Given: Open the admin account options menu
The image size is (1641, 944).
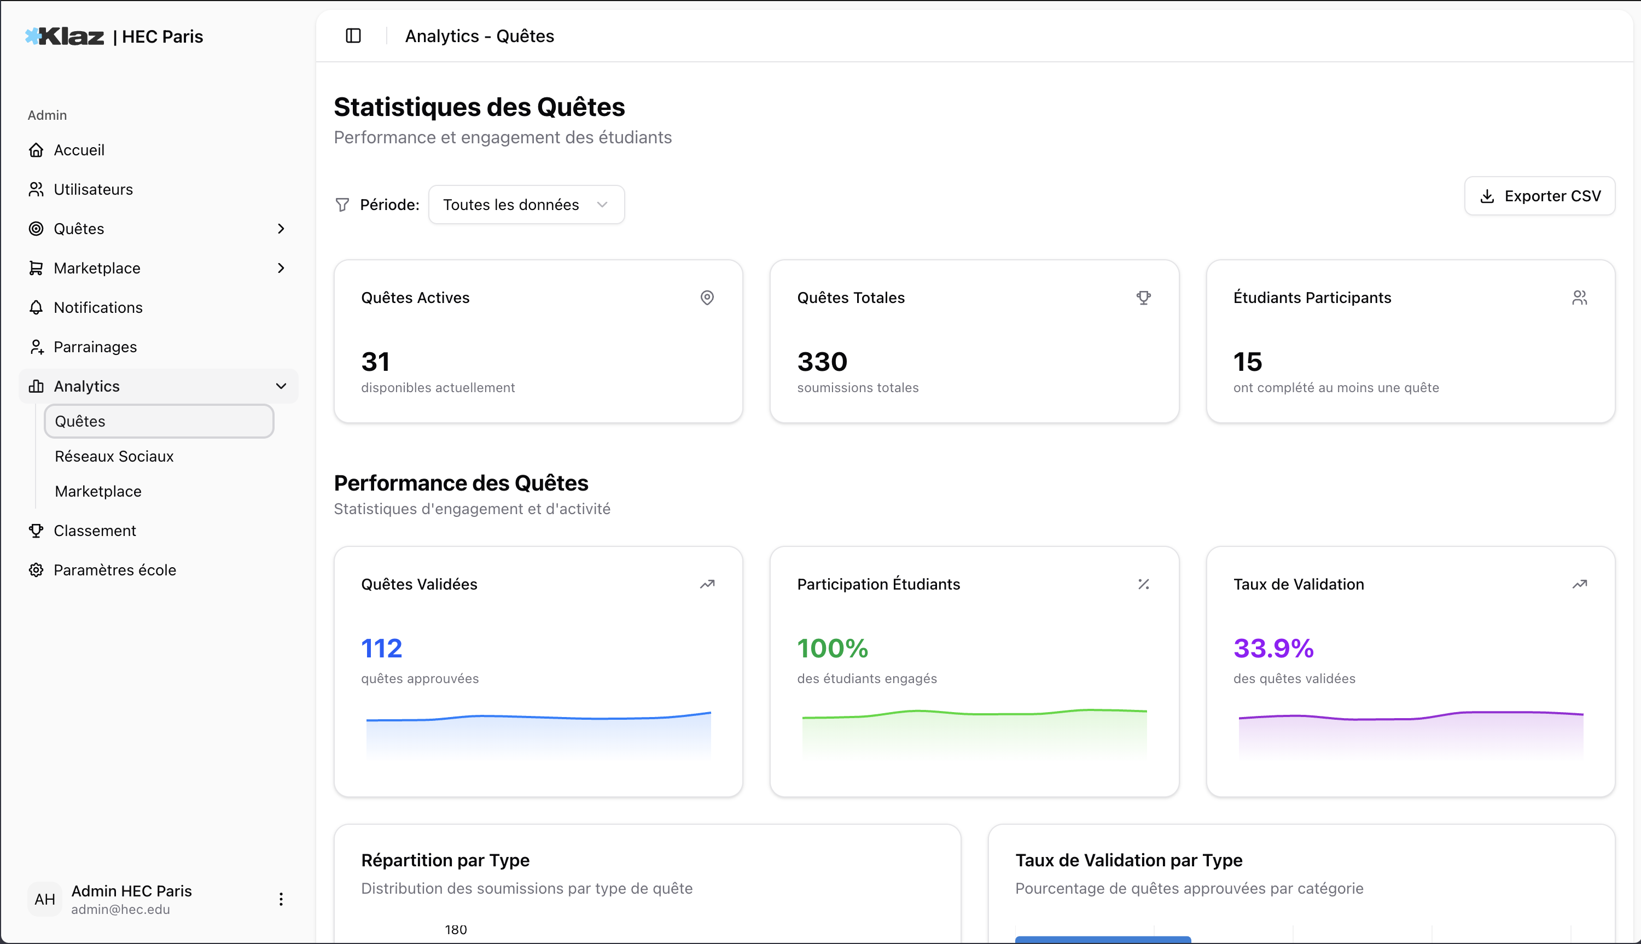Looking at the screenshot, I should [281, 899].
